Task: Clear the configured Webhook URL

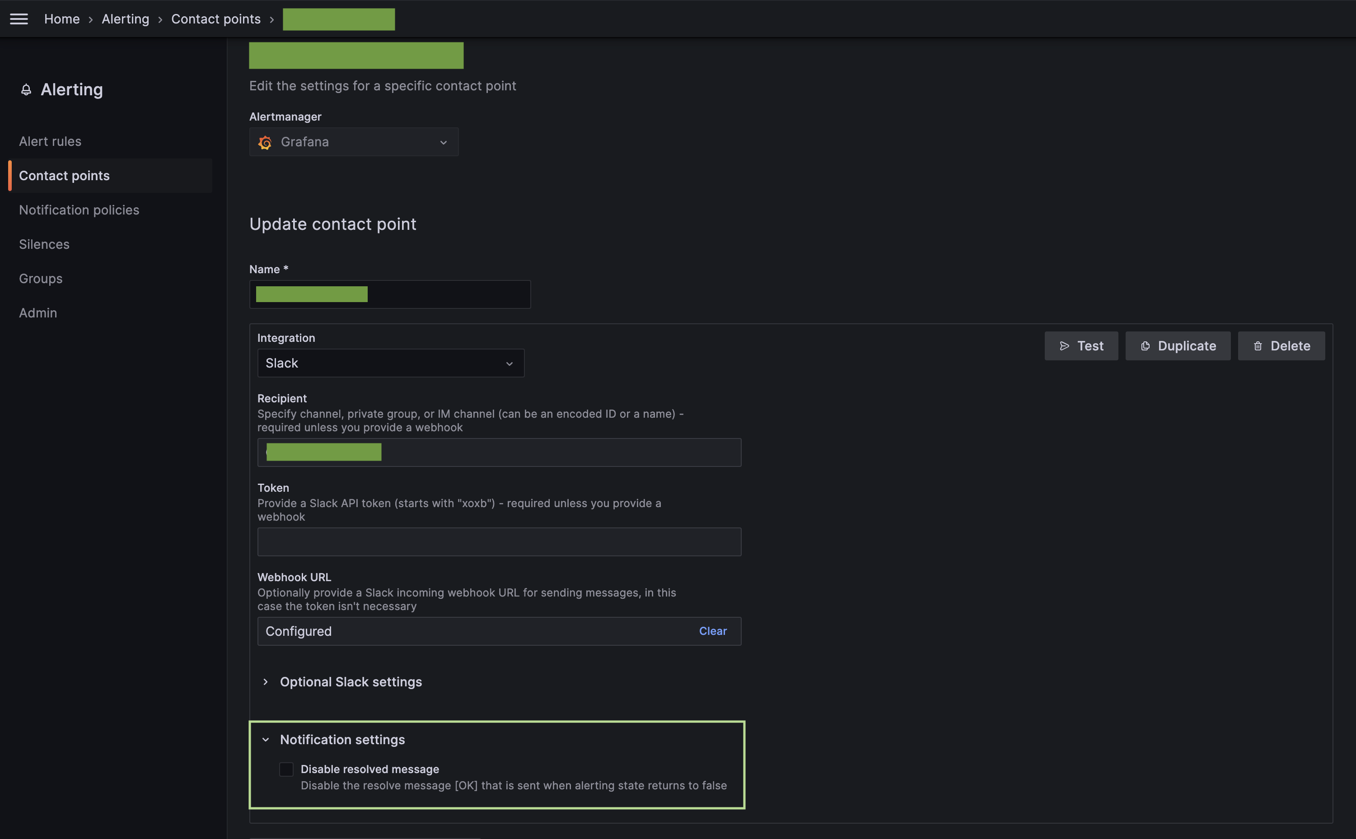Action: tap(712, 631)
